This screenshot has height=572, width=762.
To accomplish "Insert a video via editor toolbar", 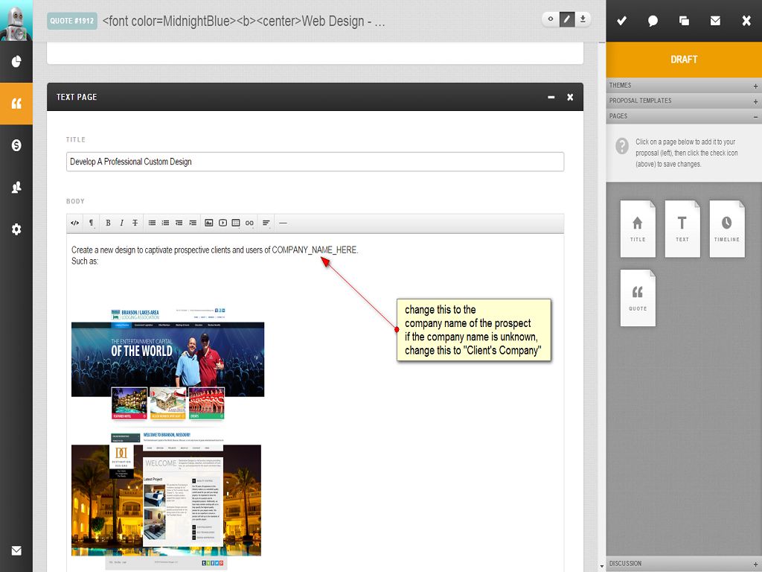I will click(x=222, y=223).
